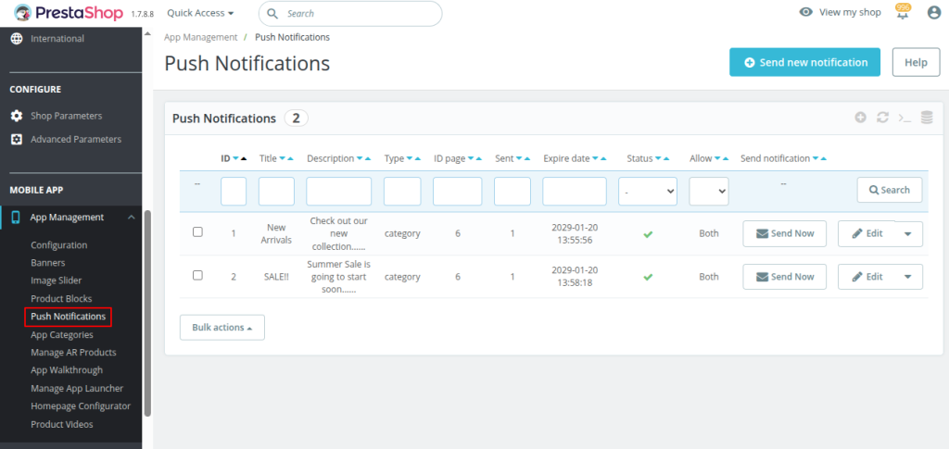The image size is (949, 449).
Task: Sort ID column descending
Action: [x=235, y=159]
